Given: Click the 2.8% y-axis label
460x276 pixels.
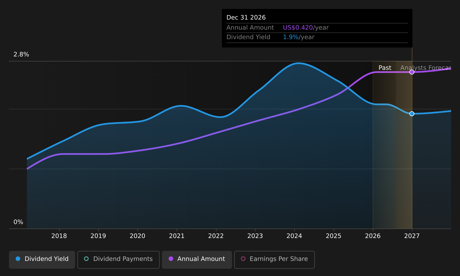Looking at the screenshot, I should pyautogui.click(x=21, y=54).
